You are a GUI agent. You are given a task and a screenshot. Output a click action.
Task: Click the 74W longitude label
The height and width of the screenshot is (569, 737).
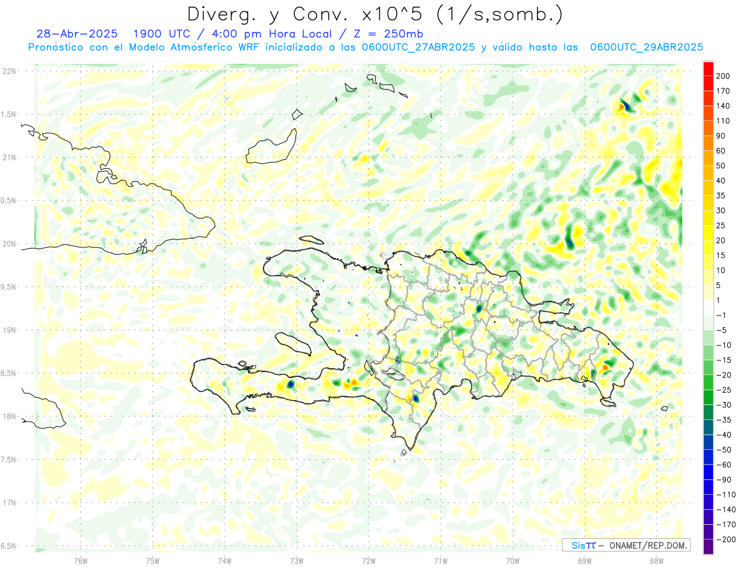click(225, 560)
